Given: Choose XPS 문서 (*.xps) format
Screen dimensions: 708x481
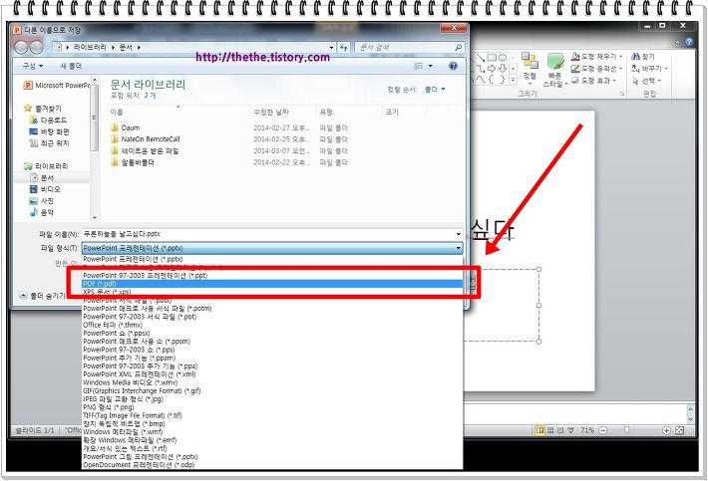Looking at the screenshot, I should (272, 292).
